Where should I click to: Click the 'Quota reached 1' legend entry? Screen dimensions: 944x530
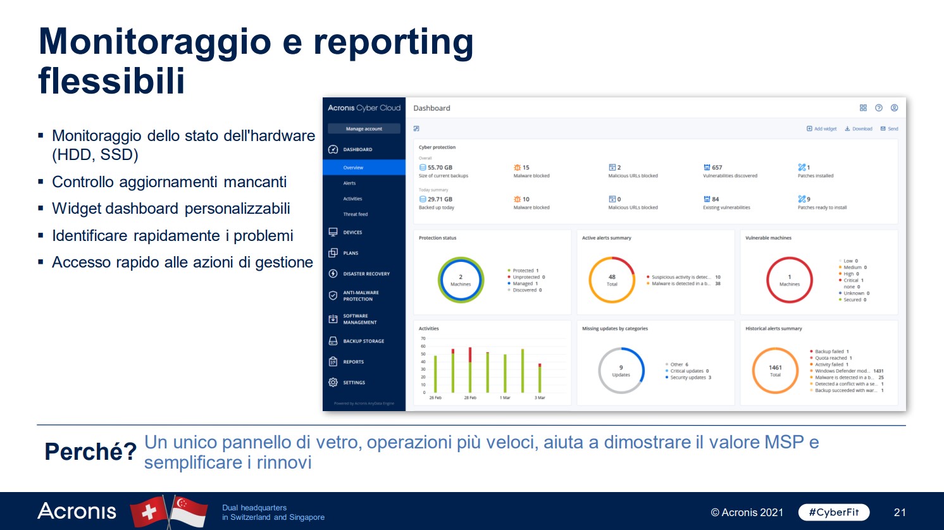(831, 358)
